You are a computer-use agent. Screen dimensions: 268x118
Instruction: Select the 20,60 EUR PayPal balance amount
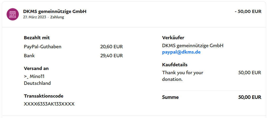coord(111,47)
